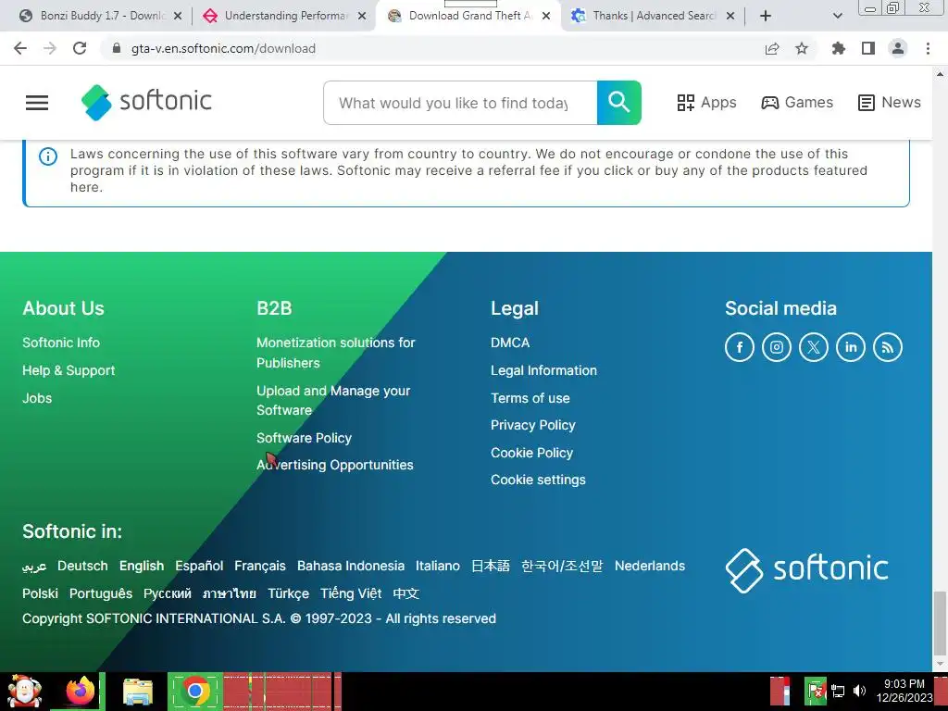948x711 pixels.
Task: Click the Chrome taskbar icon
Action: pyautogui.click(x=194, y=691)
